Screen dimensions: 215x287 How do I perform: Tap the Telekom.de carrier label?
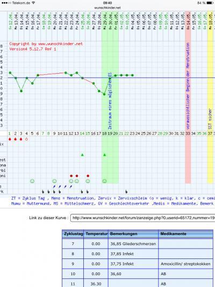pyautogui.click(x=21, y=3)
